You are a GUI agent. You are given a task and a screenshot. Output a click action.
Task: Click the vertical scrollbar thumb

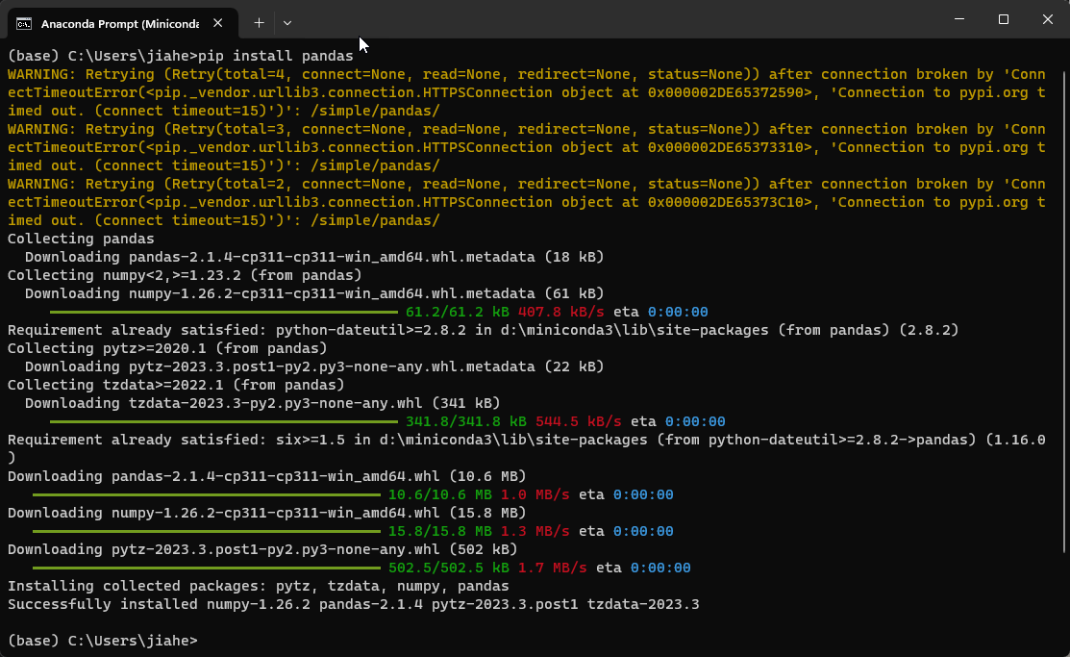tap(1064, 311)
